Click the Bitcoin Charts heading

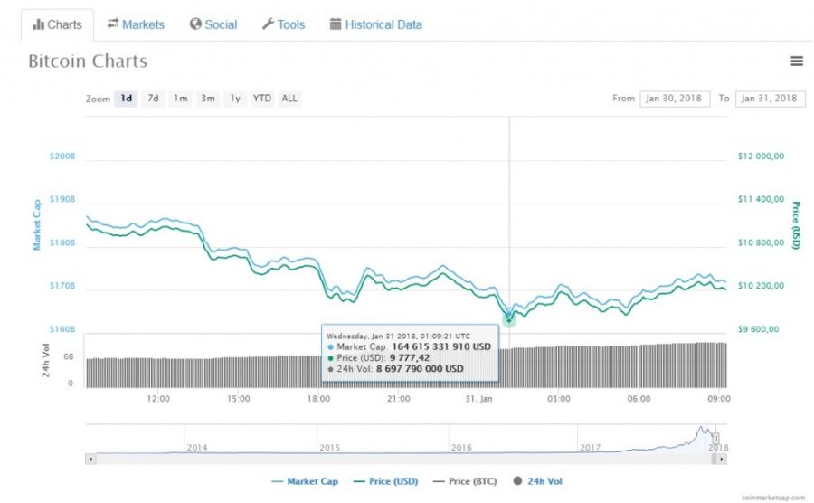coord(88,62)
